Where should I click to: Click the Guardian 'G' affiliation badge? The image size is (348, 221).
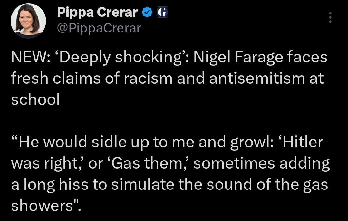click(162, 13)
